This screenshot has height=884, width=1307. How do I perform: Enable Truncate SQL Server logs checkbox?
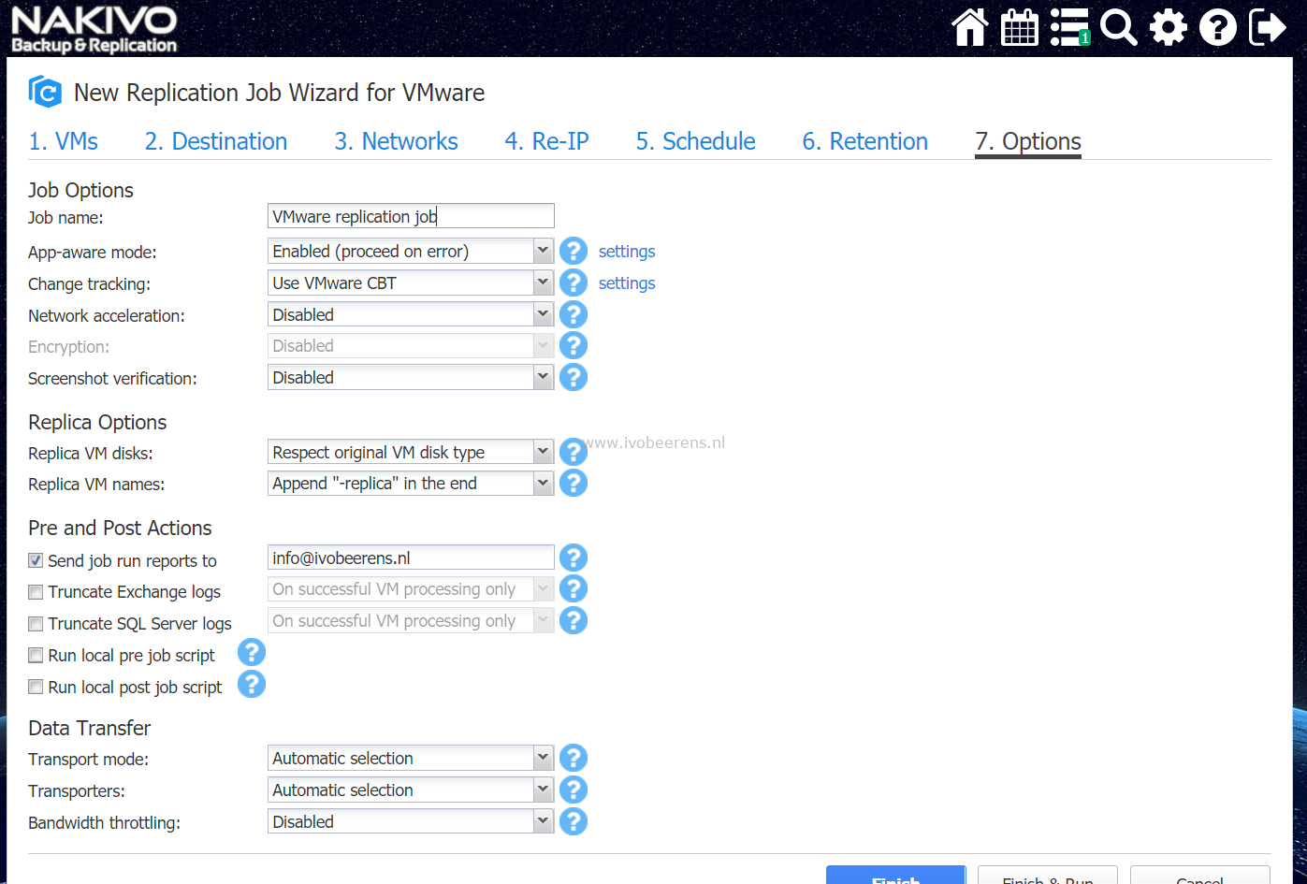(x=36, y=624)
